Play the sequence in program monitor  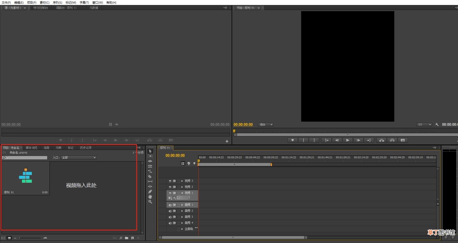click(348, 140)
